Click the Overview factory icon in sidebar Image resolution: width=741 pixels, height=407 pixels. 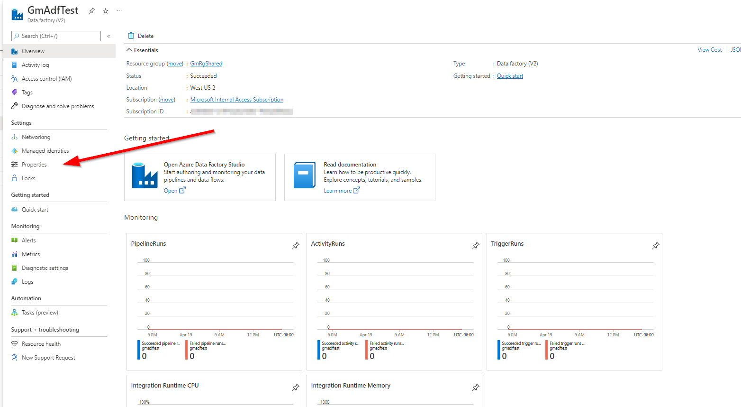[x=15, y=51]
